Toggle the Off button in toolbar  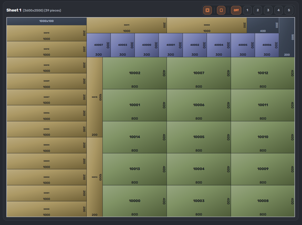point(236,10)
